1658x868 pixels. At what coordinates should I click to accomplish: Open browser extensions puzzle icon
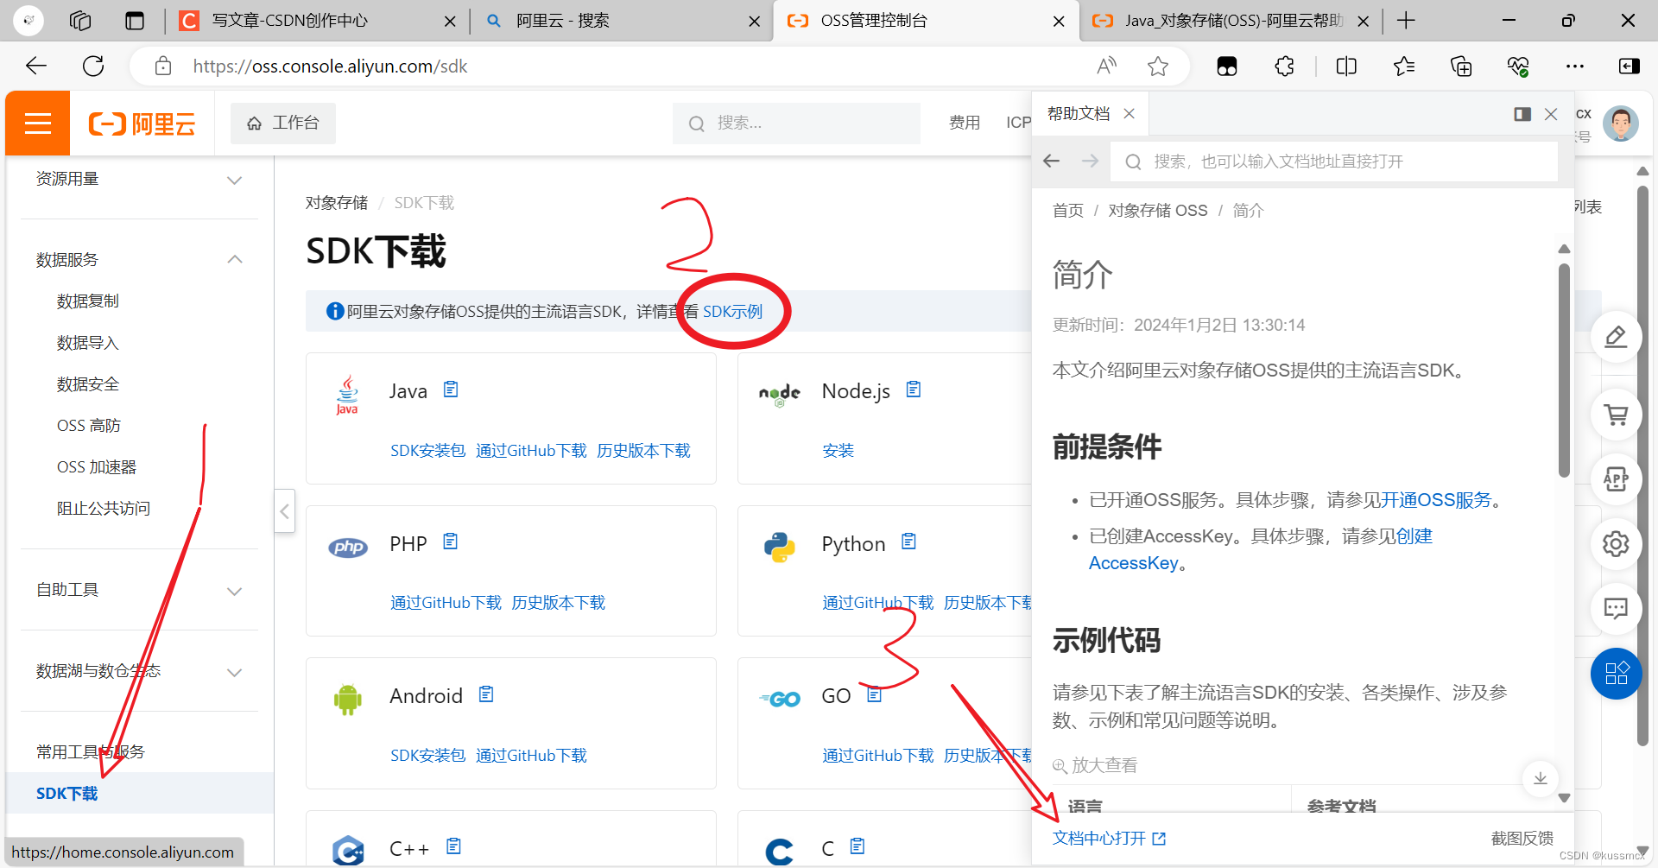click(x=1285, y=66)
